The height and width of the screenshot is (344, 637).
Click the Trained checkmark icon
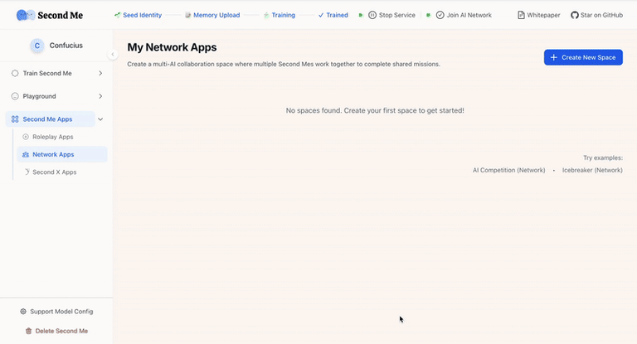321,15
